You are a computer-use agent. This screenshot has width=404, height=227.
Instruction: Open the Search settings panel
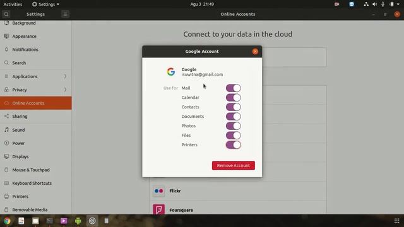tap(36, 63)
